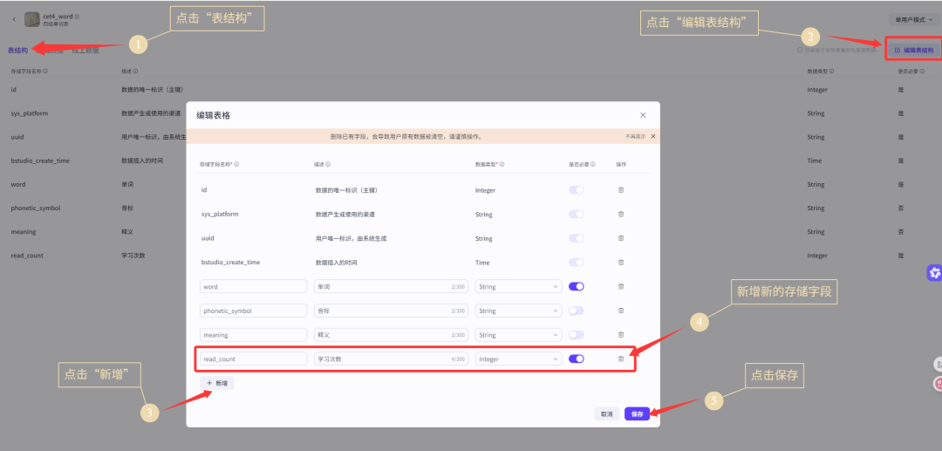This screenshot has width=942, height=451.
Task: Close the 编辑表格 dialog with X
Action: 643,115
